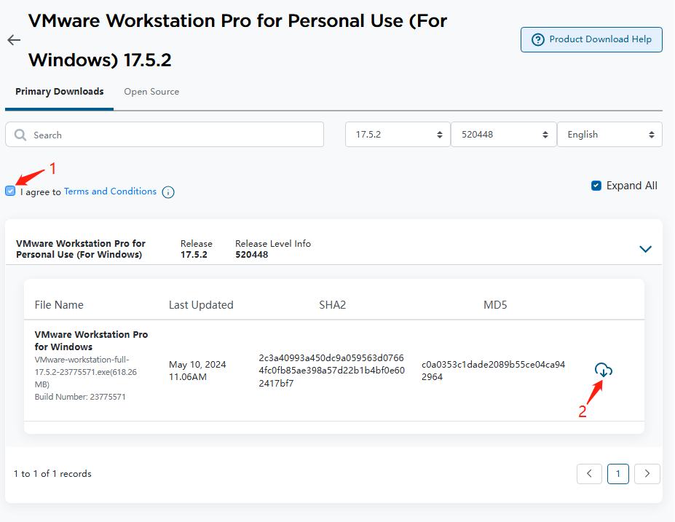675x522 pixels.
Task: Click the next page arrow icon
Action: pyautogui.click(x=647, y=473)
